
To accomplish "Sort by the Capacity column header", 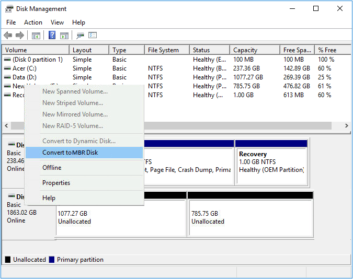I will click(245, 50).
